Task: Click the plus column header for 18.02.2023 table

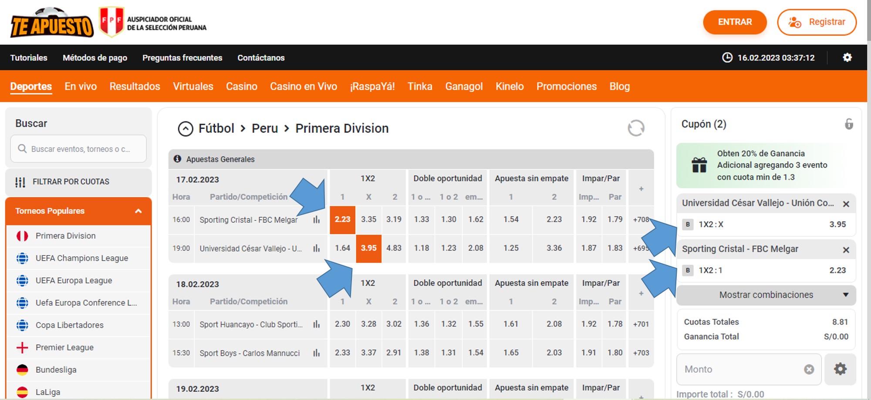Action: coord(641,293)
